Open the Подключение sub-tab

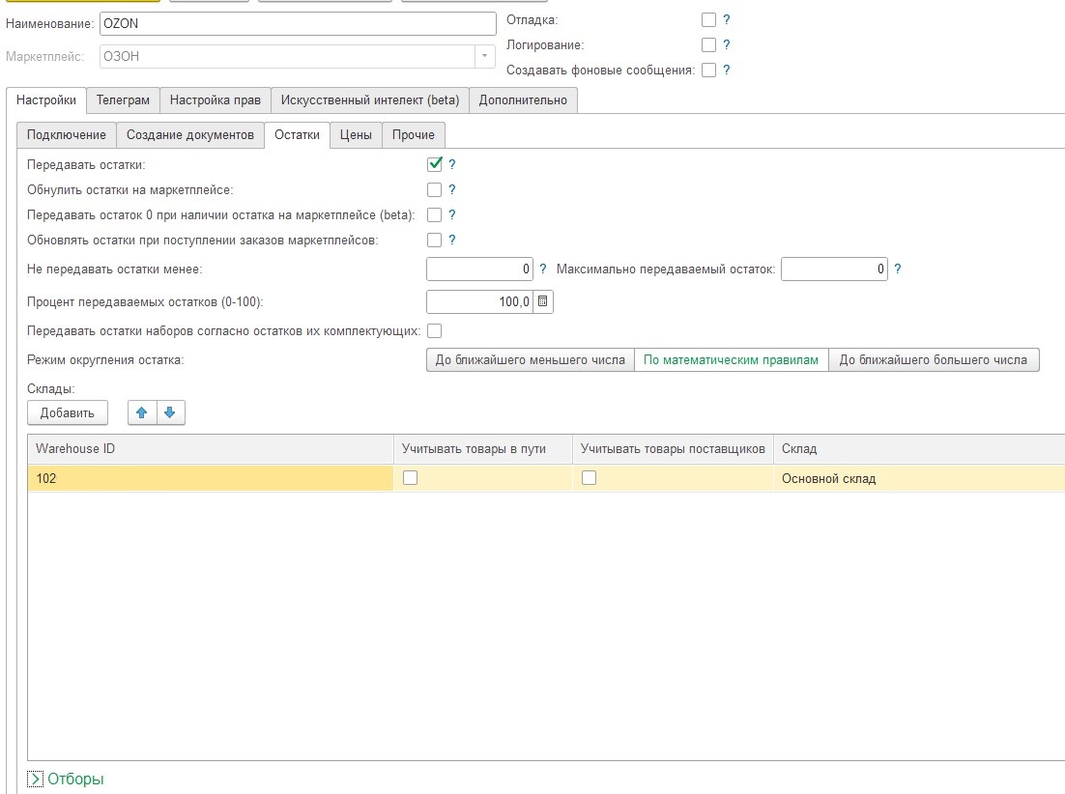(x=67, y=135)
